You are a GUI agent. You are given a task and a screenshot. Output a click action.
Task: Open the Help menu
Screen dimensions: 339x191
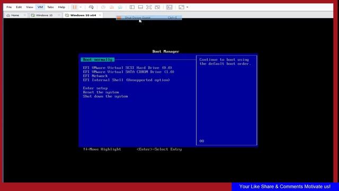pos(61,7)
